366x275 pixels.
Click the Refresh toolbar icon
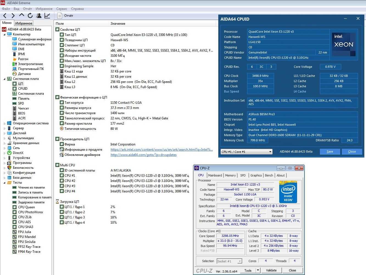[x=30, y=16]
